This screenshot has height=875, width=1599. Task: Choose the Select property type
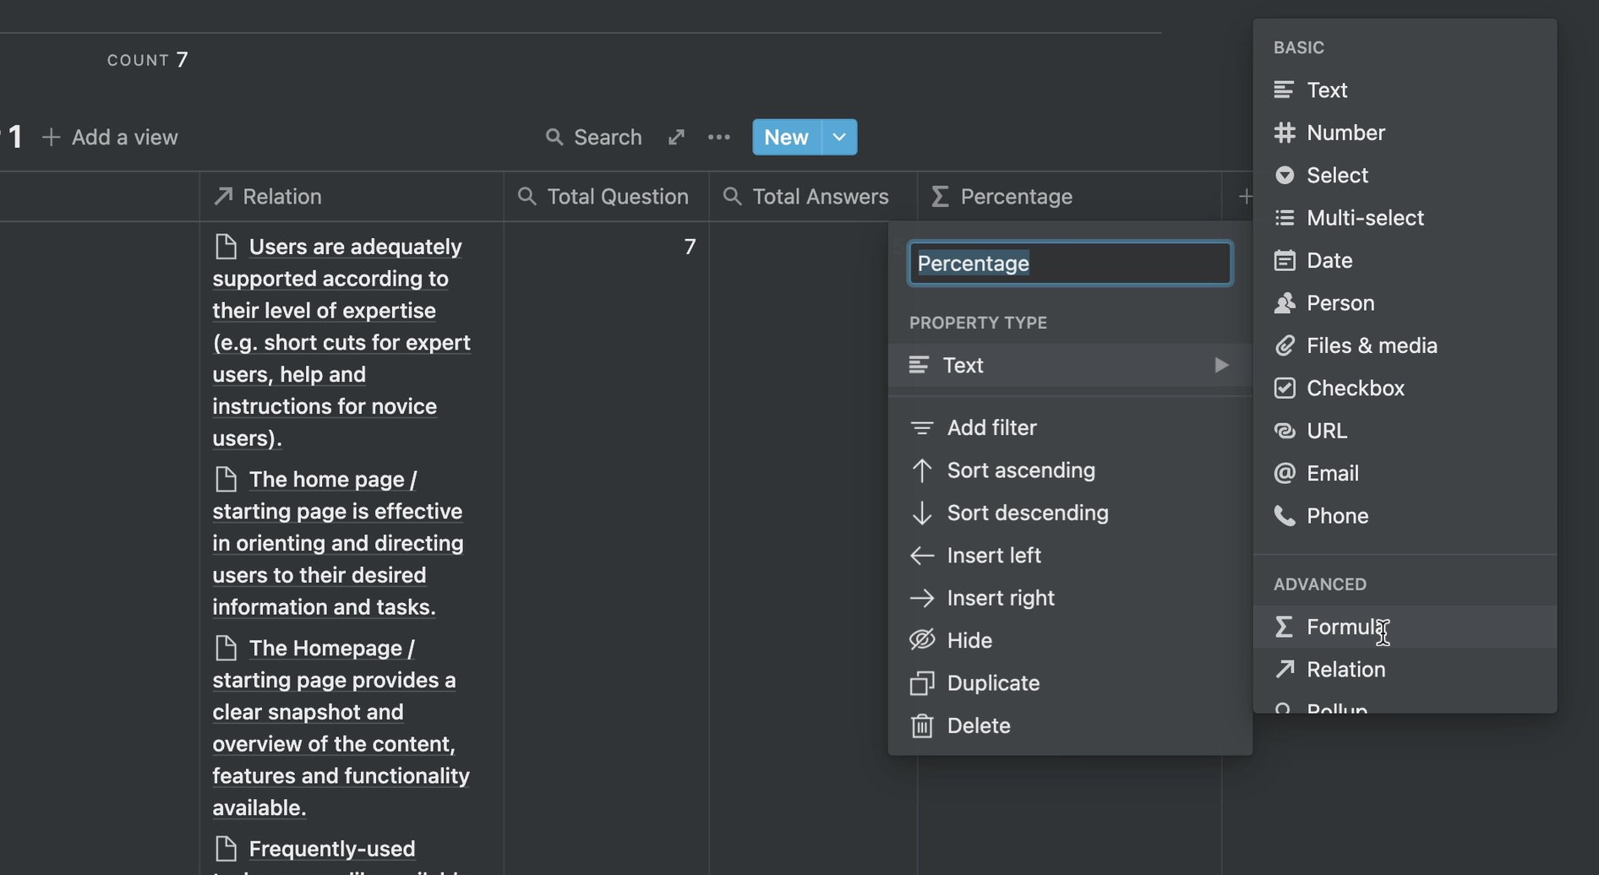click(x=1336, y=175)
